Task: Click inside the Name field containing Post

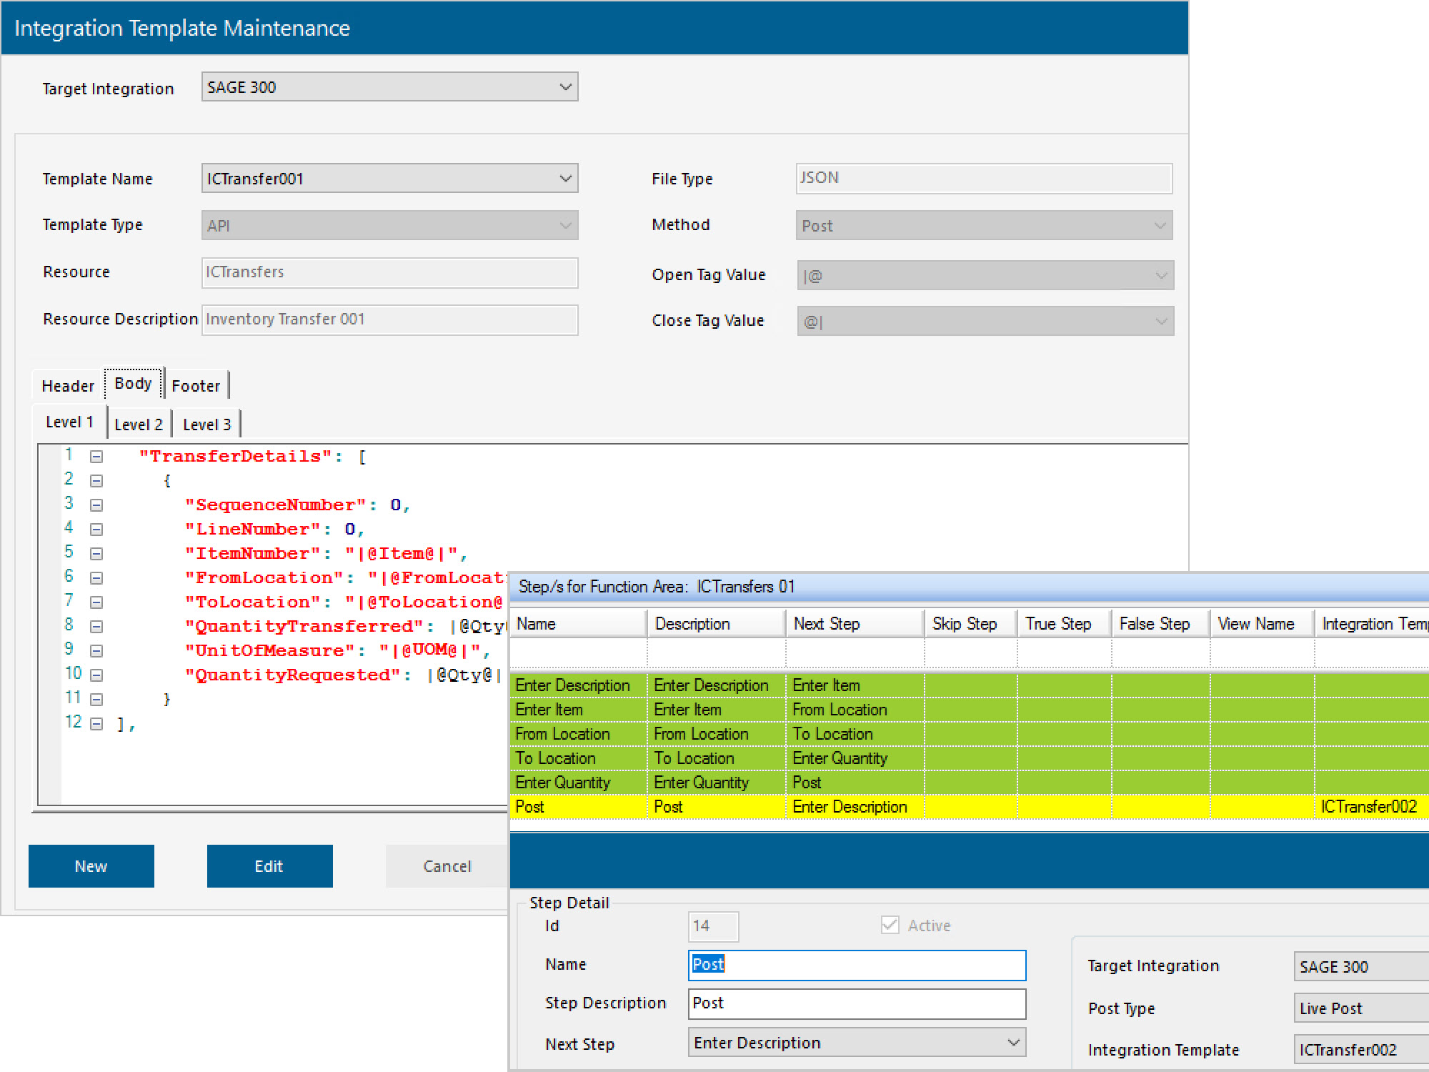Action: pos(856,965)
